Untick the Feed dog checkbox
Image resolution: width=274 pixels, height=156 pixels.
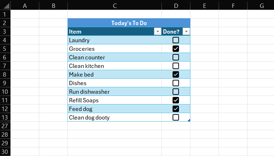(x=176, y=109)
